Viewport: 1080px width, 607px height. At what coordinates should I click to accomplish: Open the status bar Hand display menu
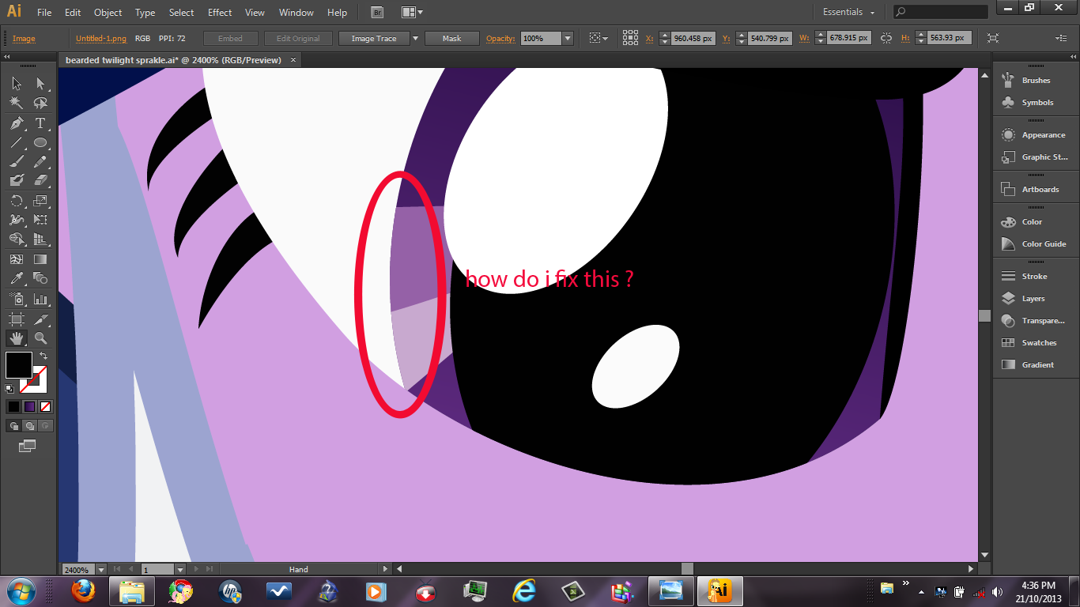click(385, 569)
